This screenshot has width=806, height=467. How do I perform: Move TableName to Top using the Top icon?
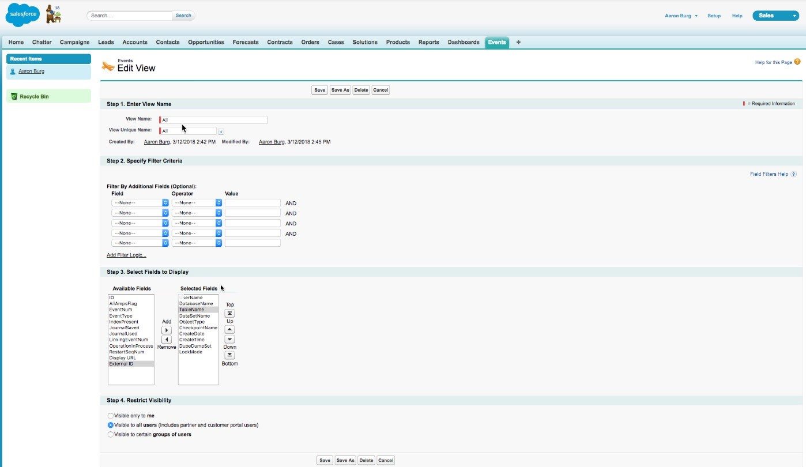(229, 312)
